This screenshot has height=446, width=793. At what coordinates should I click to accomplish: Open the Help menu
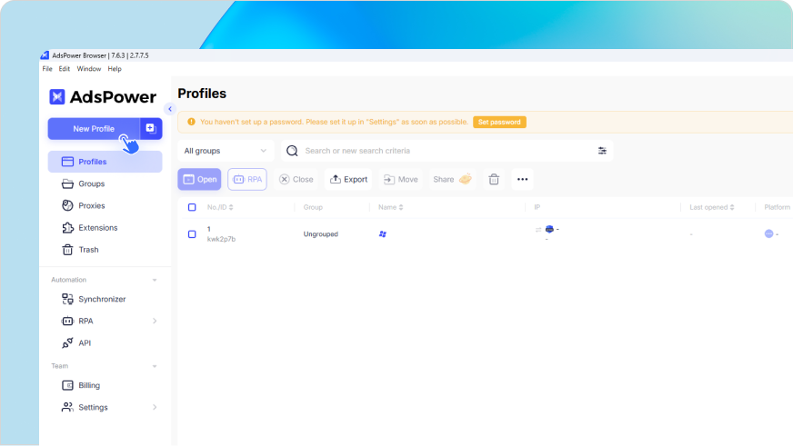(x=115, y=69)
